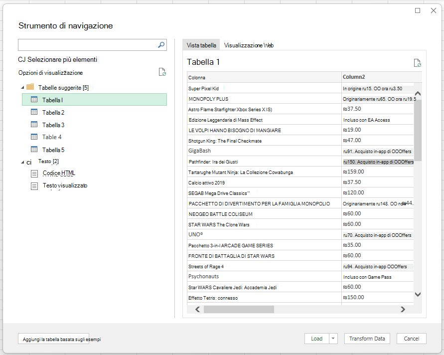Click the horizontal scrollbar left arrow
444x355 pixels.
[x=198, y=310]
